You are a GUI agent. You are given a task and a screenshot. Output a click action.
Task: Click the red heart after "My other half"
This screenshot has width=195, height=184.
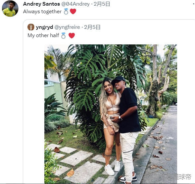(x=72, y=35)
